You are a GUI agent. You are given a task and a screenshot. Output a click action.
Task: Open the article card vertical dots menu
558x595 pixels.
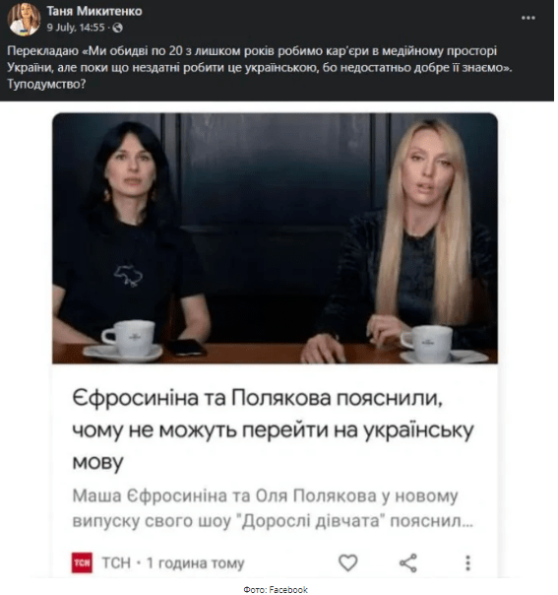tap(467, 563)
